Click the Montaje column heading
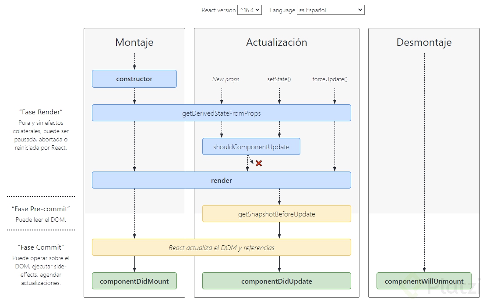 [x=134, y=42]
